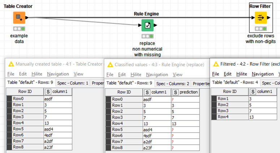Click the Table Creator status traffic light
280x153 pixels.
(19, 29)
